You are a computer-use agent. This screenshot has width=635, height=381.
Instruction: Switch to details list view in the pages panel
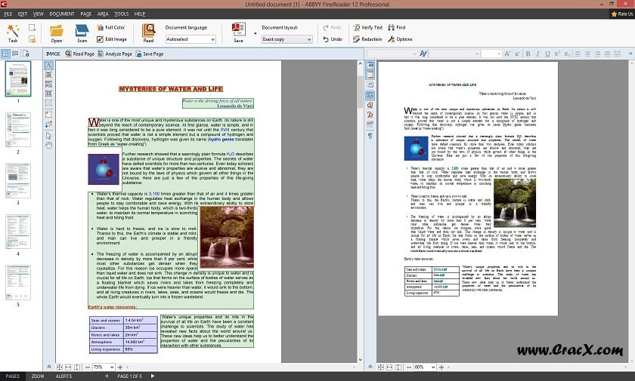click(16, 54)
